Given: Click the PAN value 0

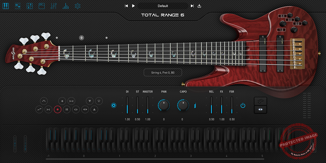Looking at the screenshot, I should pos(164,119).
